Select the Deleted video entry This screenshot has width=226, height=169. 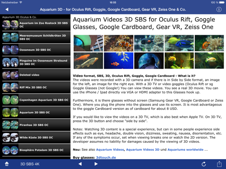36,75
